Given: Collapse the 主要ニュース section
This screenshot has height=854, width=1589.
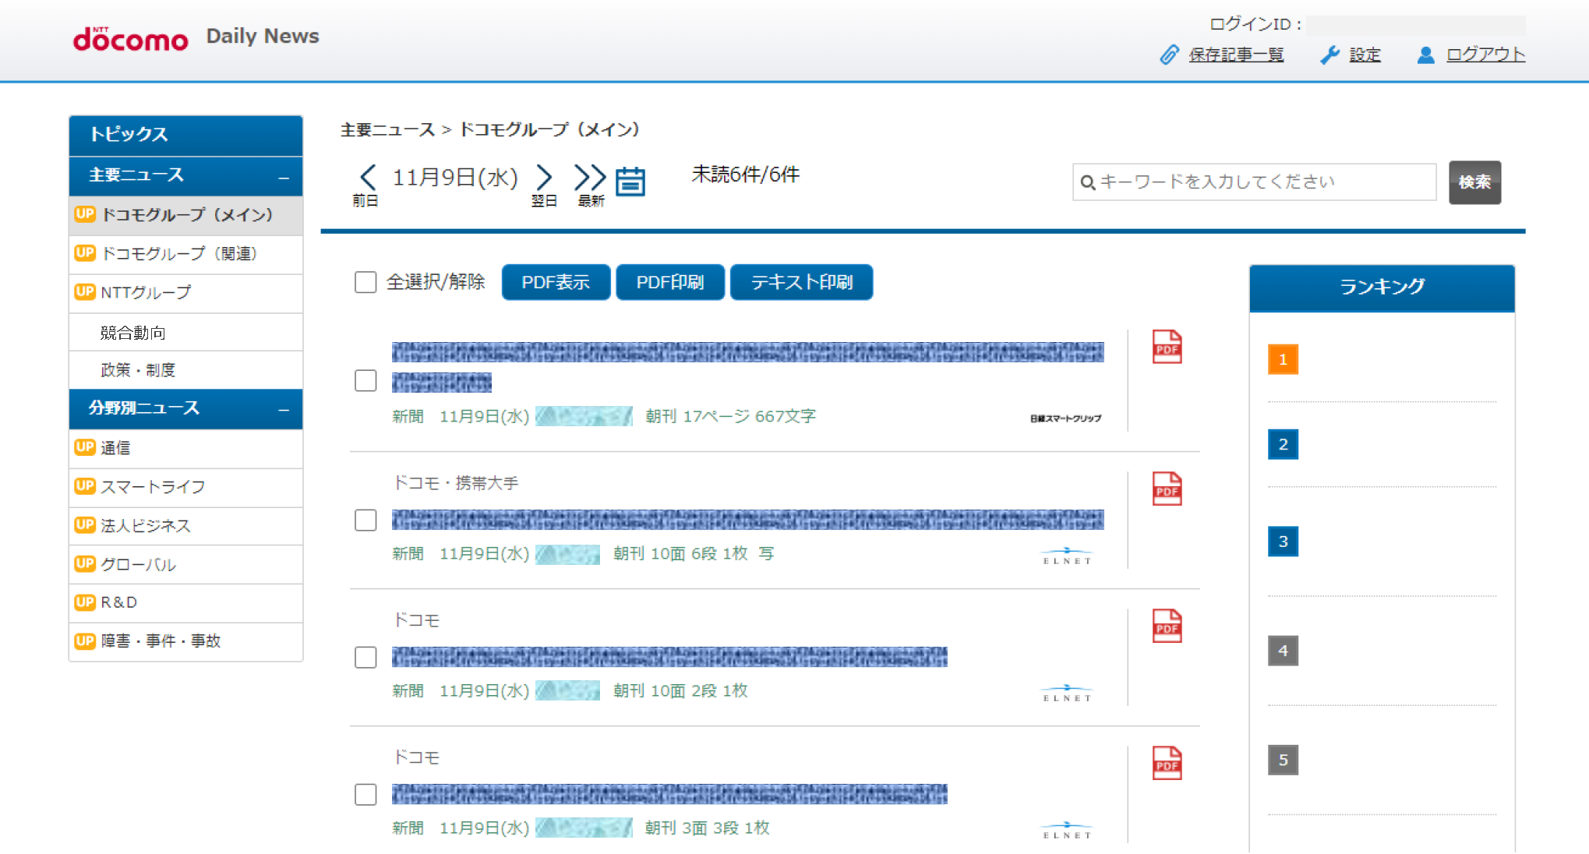Looking at the screenshot, I should pyautogui.click(x=284, y=178).
